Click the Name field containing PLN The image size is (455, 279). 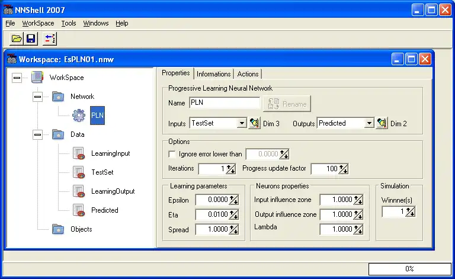[x=225, y=102]
